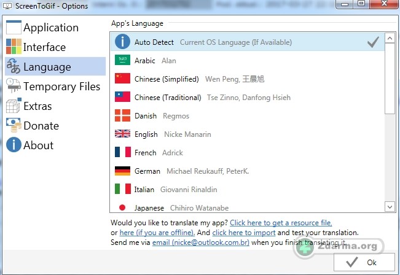Viewport: 400px width, 275px height.
Task: Click the language list scroll up arrow
Action: coord(390,39)
